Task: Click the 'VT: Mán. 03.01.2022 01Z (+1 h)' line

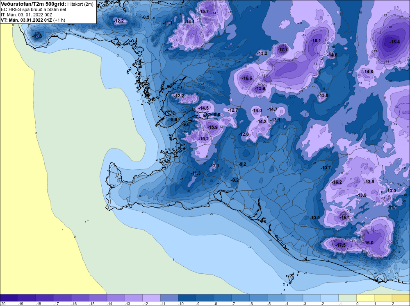Action: coord(33,20)
